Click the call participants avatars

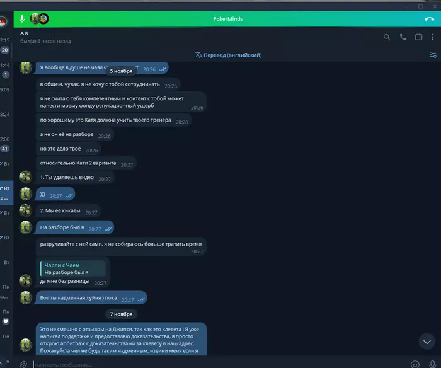[x=39, y=19]
